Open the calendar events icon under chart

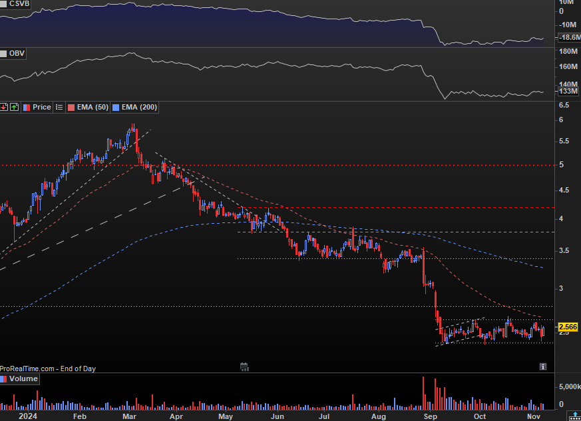click(244, 367)
